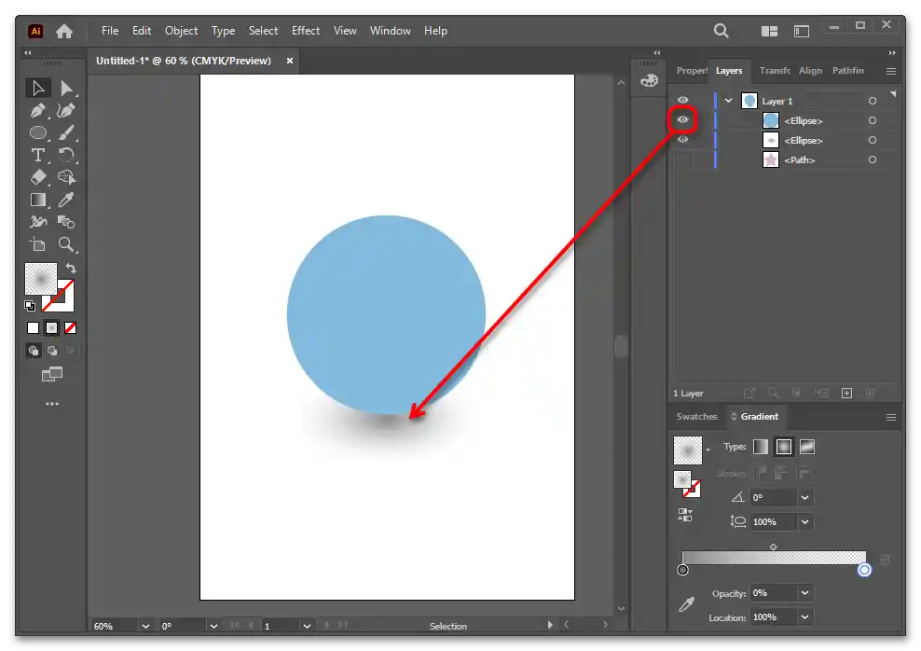Open the Opacity dropdown in Gradient panel

(x=804, y=593)
